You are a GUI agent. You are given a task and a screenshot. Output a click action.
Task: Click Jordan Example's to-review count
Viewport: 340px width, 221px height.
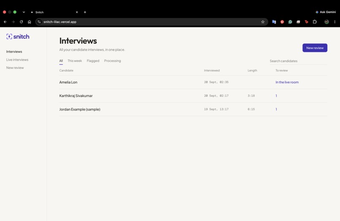276,109
